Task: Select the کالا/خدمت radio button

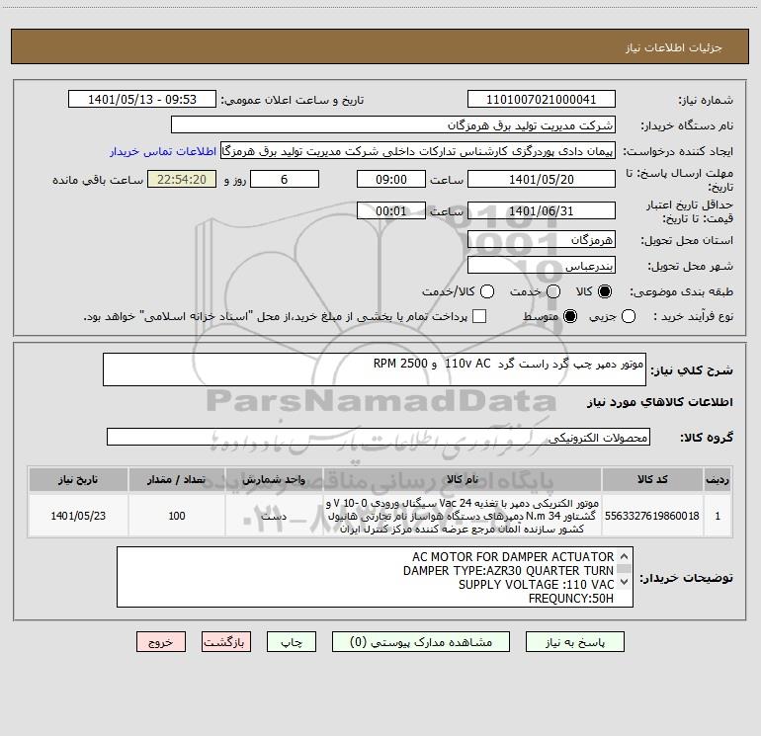Action: pyautogui.click(x=487, y=291)
